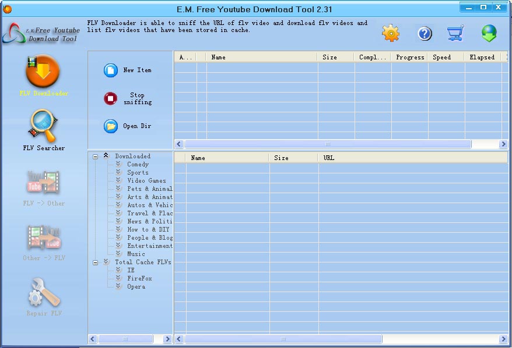
Task: Sort downloads by the Size column
Action: click(x=329, y=57)
